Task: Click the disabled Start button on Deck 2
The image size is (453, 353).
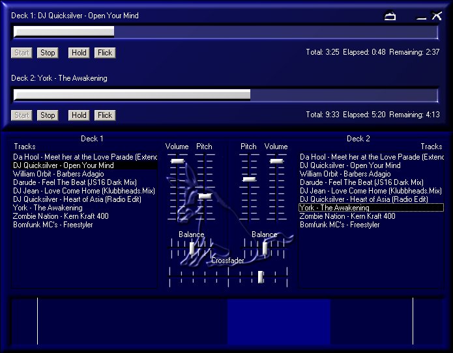Action: (22, 115)
